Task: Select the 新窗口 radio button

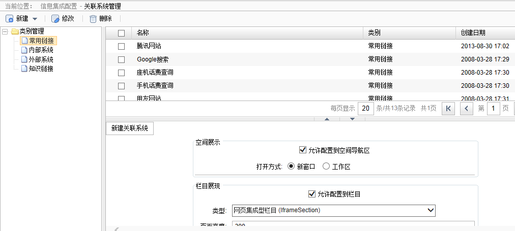Action: point(291,166)
